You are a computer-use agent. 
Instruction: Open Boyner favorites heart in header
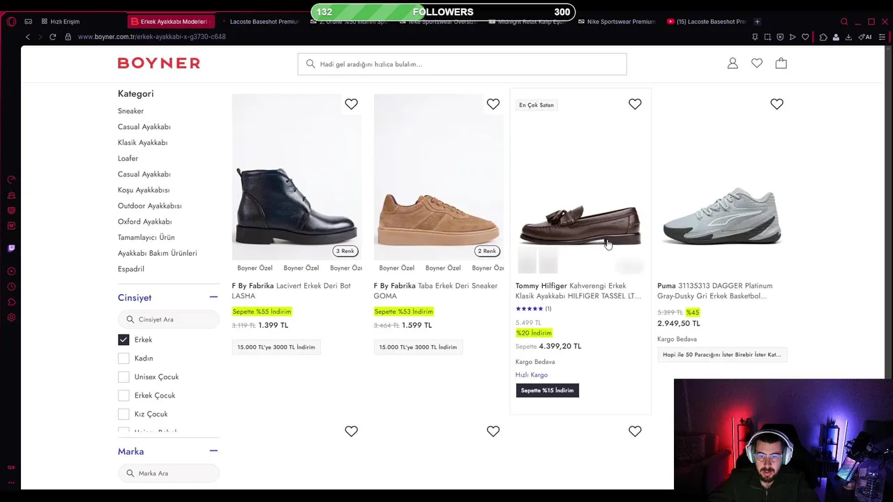coord(757,63)
